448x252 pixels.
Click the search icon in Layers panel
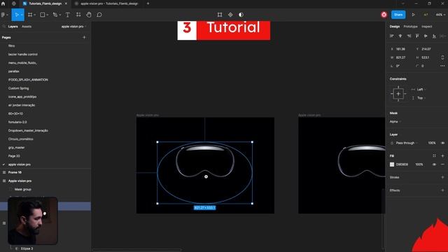[3, 27]
